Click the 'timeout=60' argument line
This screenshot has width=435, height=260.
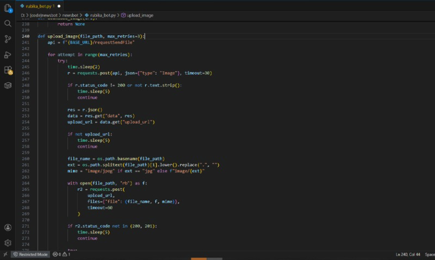(x=100, y=207)
